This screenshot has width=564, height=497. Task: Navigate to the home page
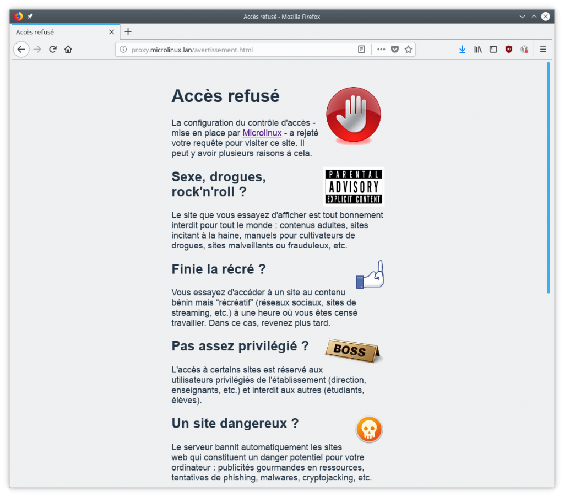(x=67, y=49)
